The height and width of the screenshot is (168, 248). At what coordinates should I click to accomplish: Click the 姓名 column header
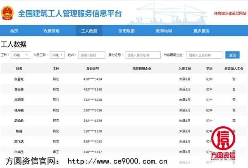[x=19, y=69]
